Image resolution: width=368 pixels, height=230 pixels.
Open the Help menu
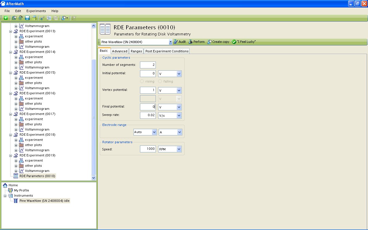55,11
